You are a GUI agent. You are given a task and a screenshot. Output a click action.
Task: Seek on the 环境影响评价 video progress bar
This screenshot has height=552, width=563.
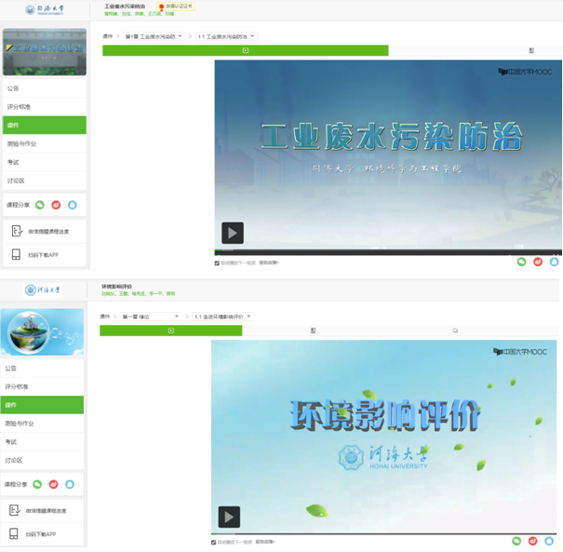coord(383,533)
